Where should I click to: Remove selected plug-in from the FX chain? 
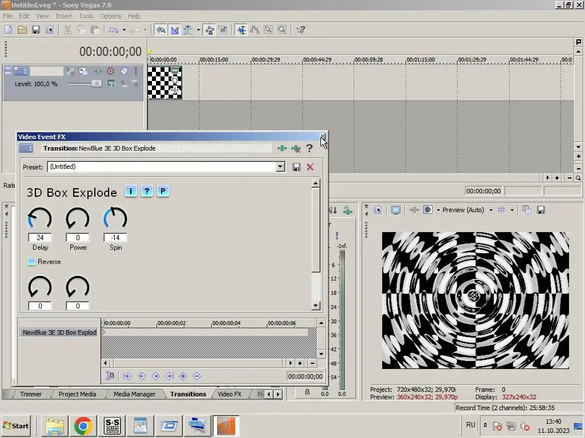[x=295, y=148]
